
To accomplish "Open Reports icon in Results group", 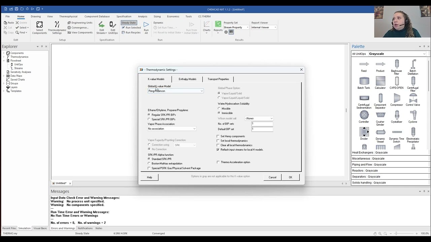I will pyautogui.click(x=218, y=27).
